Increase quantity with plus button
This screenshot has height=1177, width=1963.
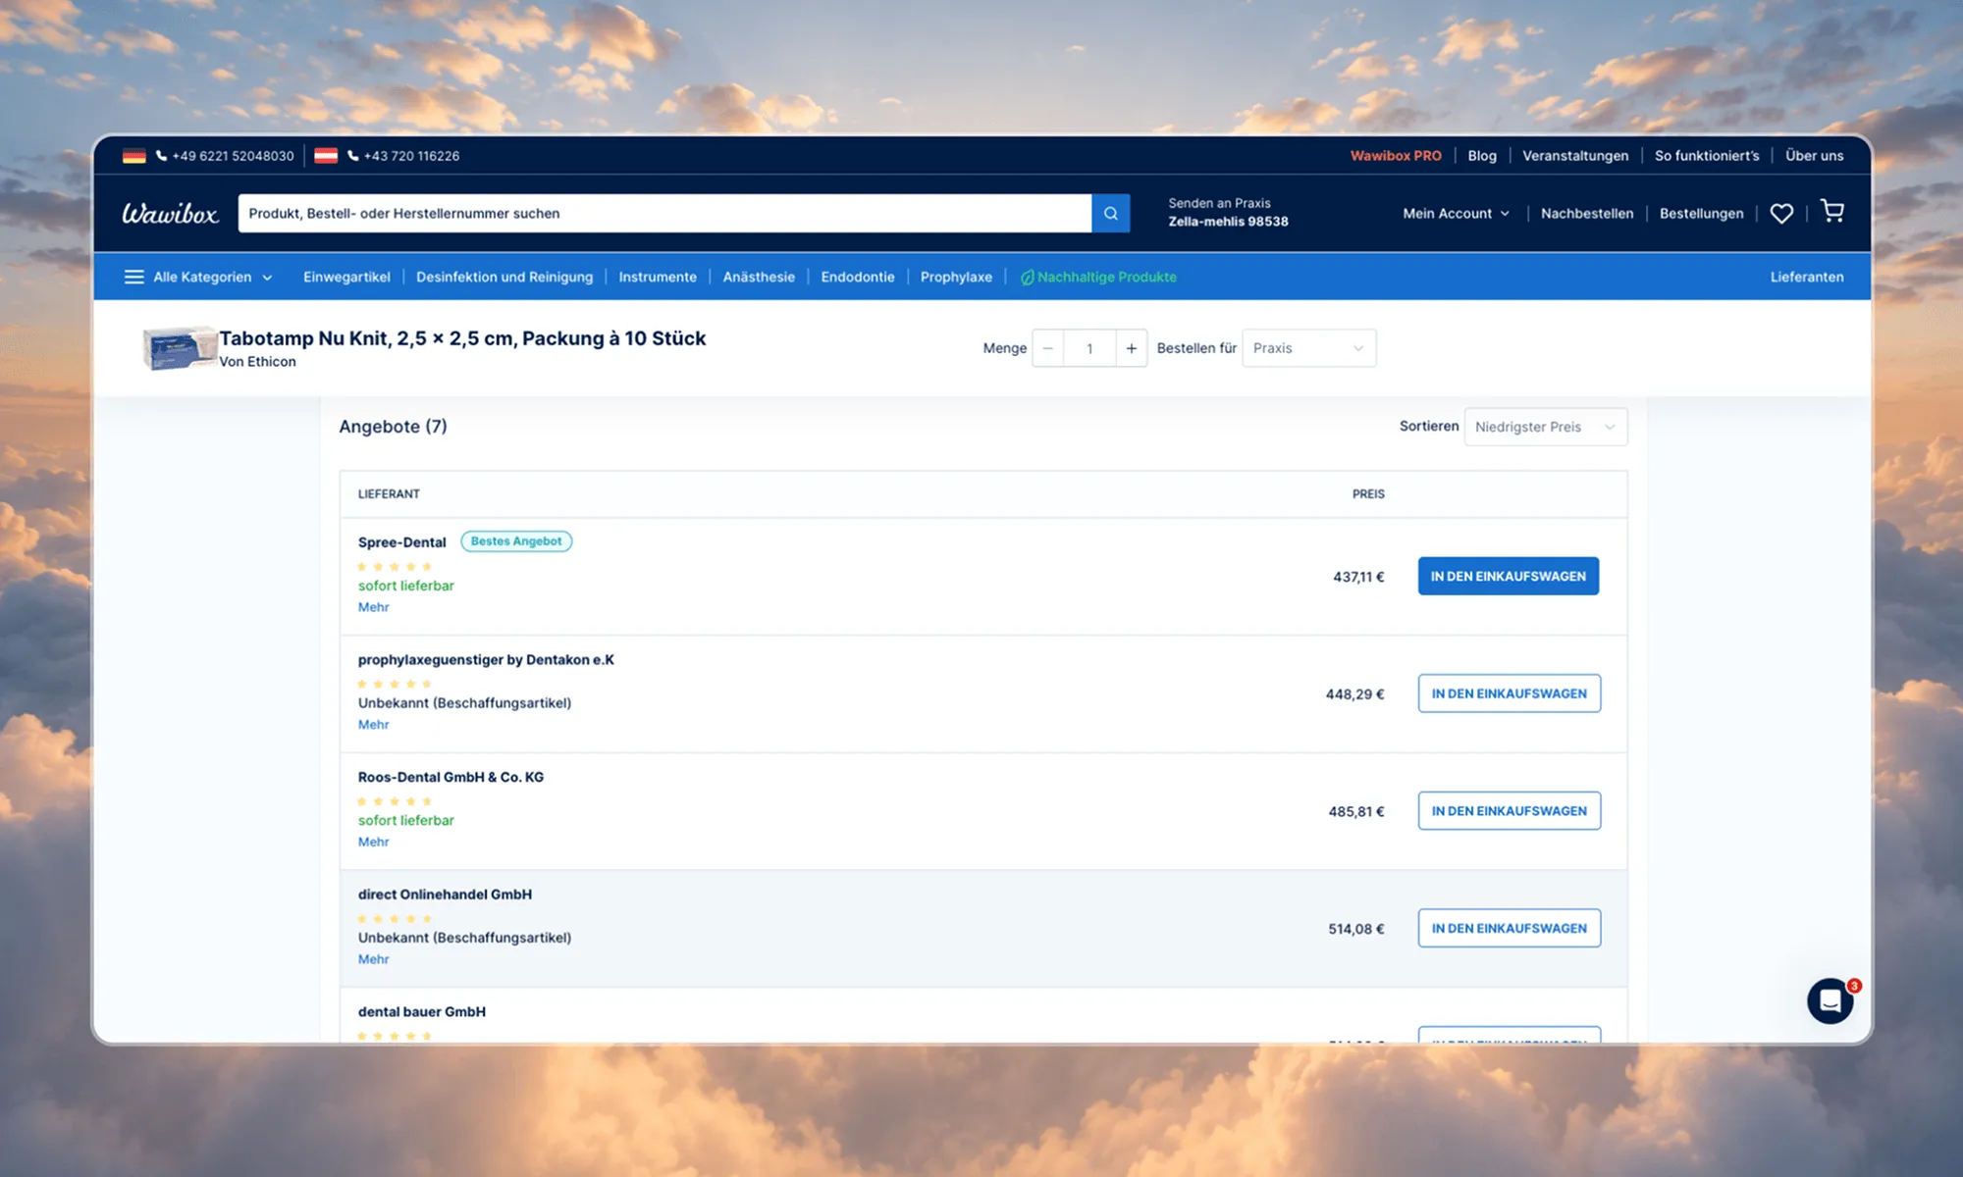1131,348
